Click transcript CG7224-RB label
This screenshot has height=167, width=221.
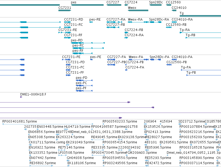pyautogui.click(x=134, y=30)
